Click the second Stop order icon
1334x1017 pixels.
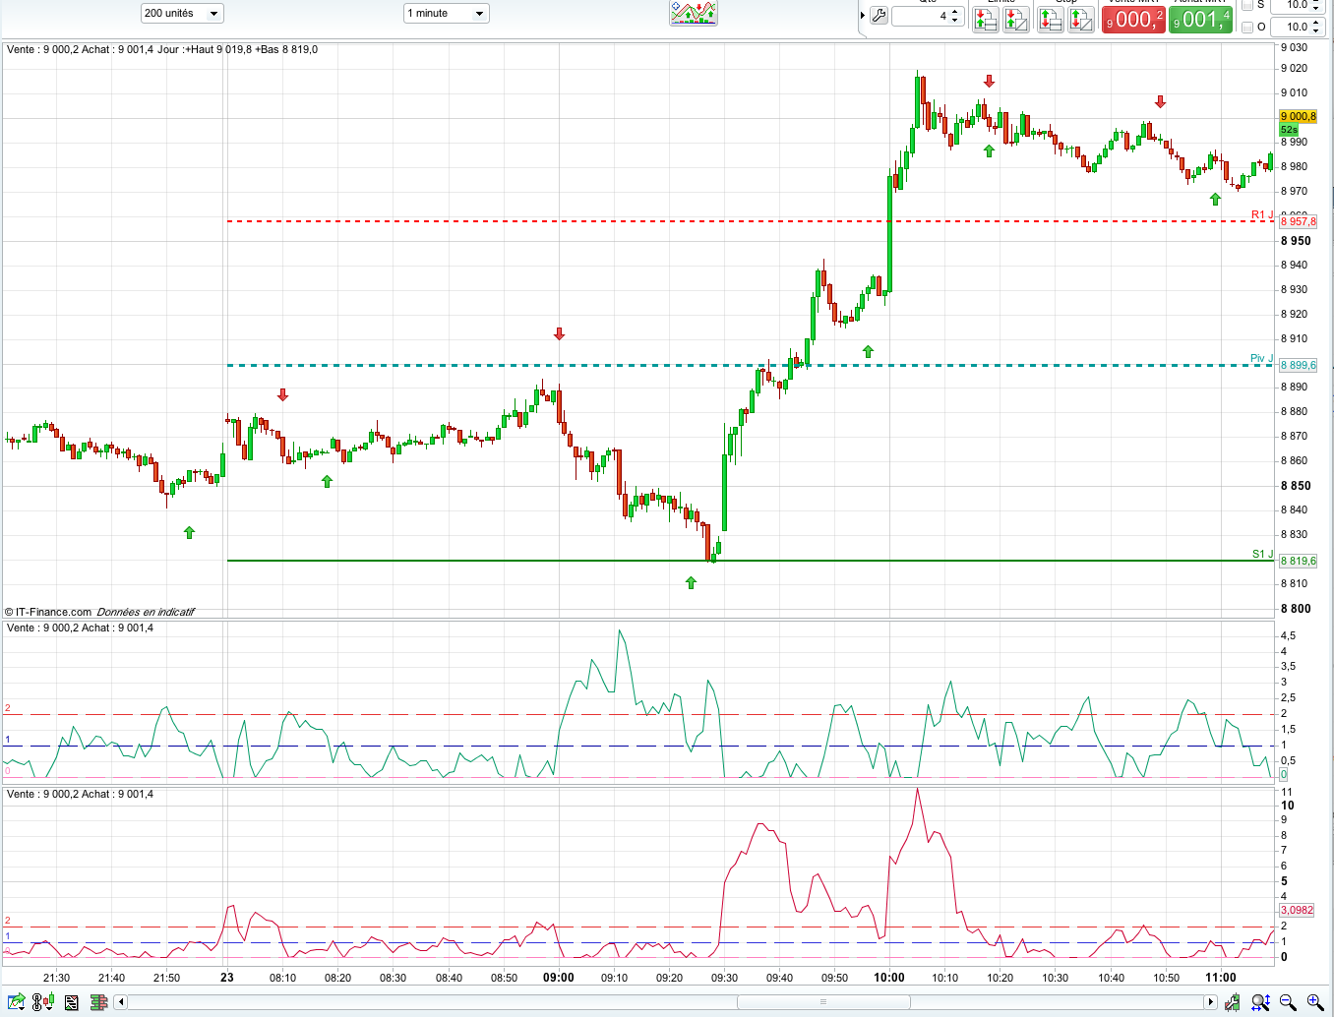[x=1081, y=19]
